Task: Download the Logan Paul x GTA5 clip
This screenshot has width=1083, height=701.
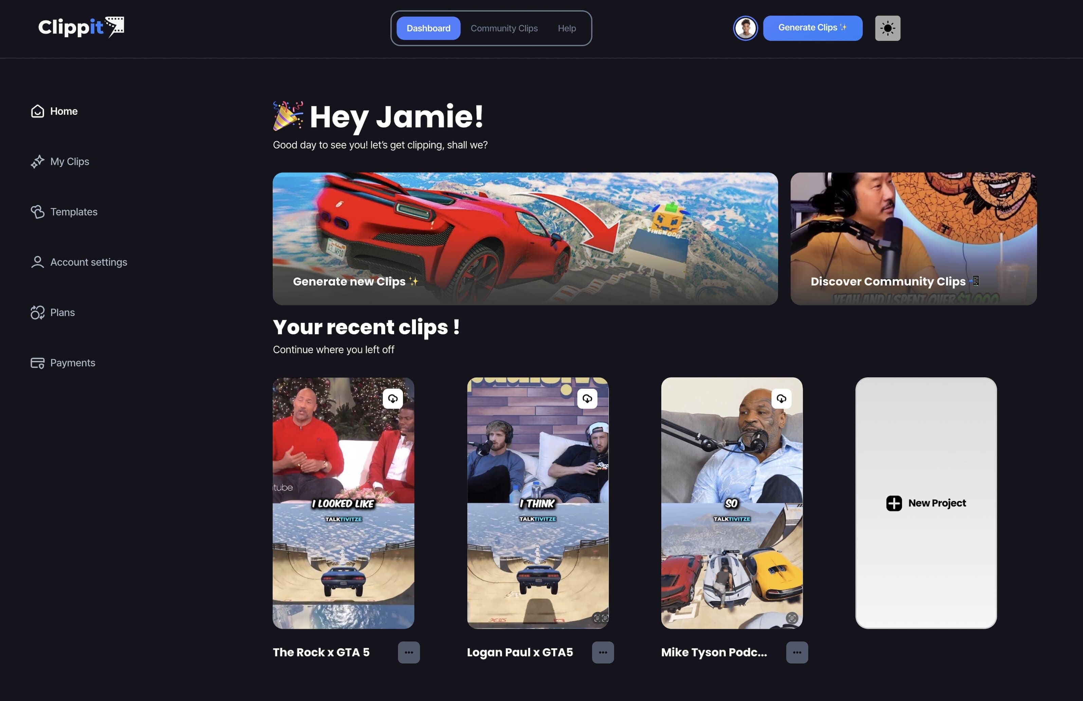Action: 587,398
